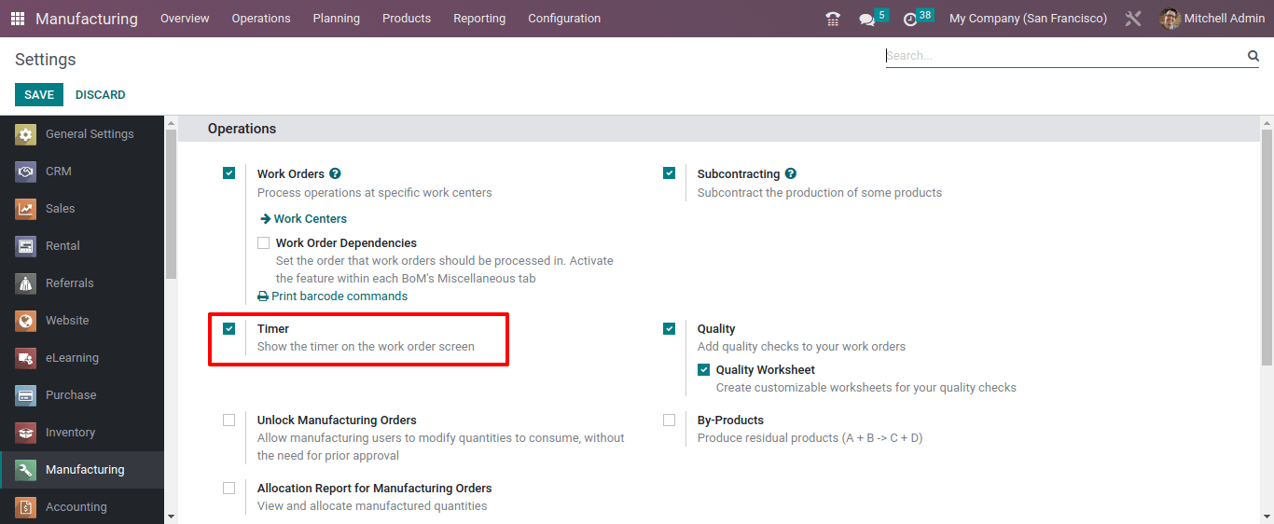This screenshot has height=524, width=1274.
Task: Click into the settings Search field
Action: point(1065,56)
